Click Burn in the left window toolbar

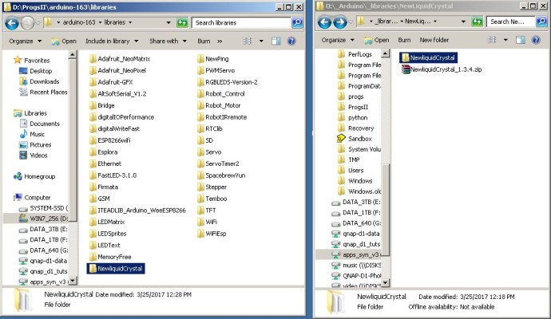pyautogui.click(x=206, y=40)
